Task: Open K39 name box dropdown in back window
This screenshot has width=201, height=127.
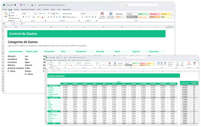Action: pos(12,24)
